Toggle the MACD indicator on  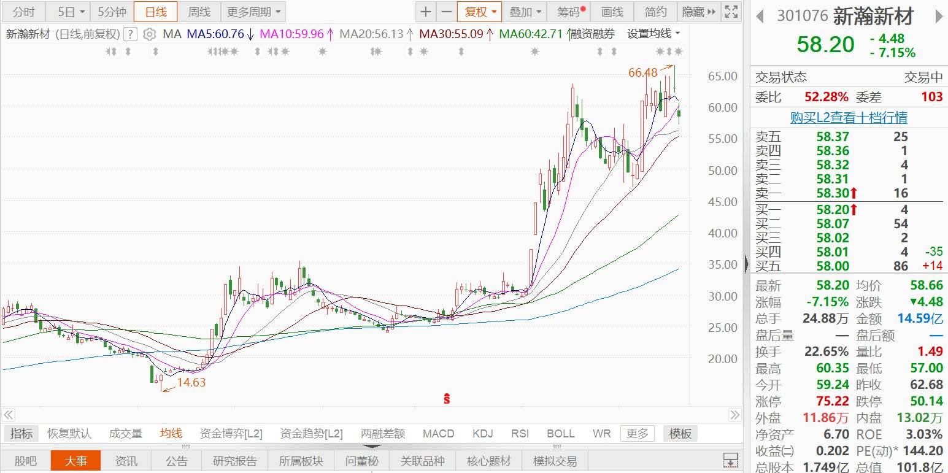tap(438, 433)
